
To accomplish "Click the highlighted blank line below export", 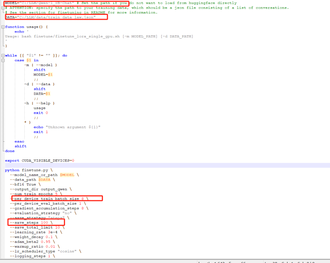I will [167, 166].
